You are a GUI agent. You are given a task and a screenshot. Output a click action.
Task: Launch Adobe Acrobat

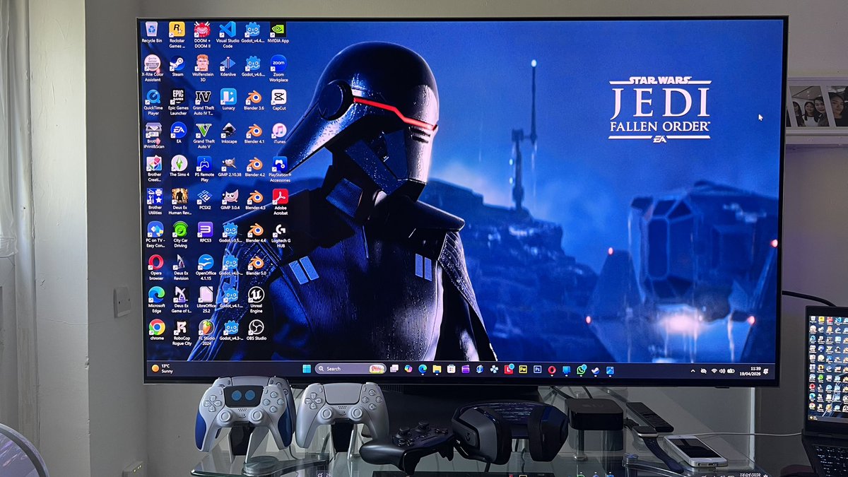point(280,197)
